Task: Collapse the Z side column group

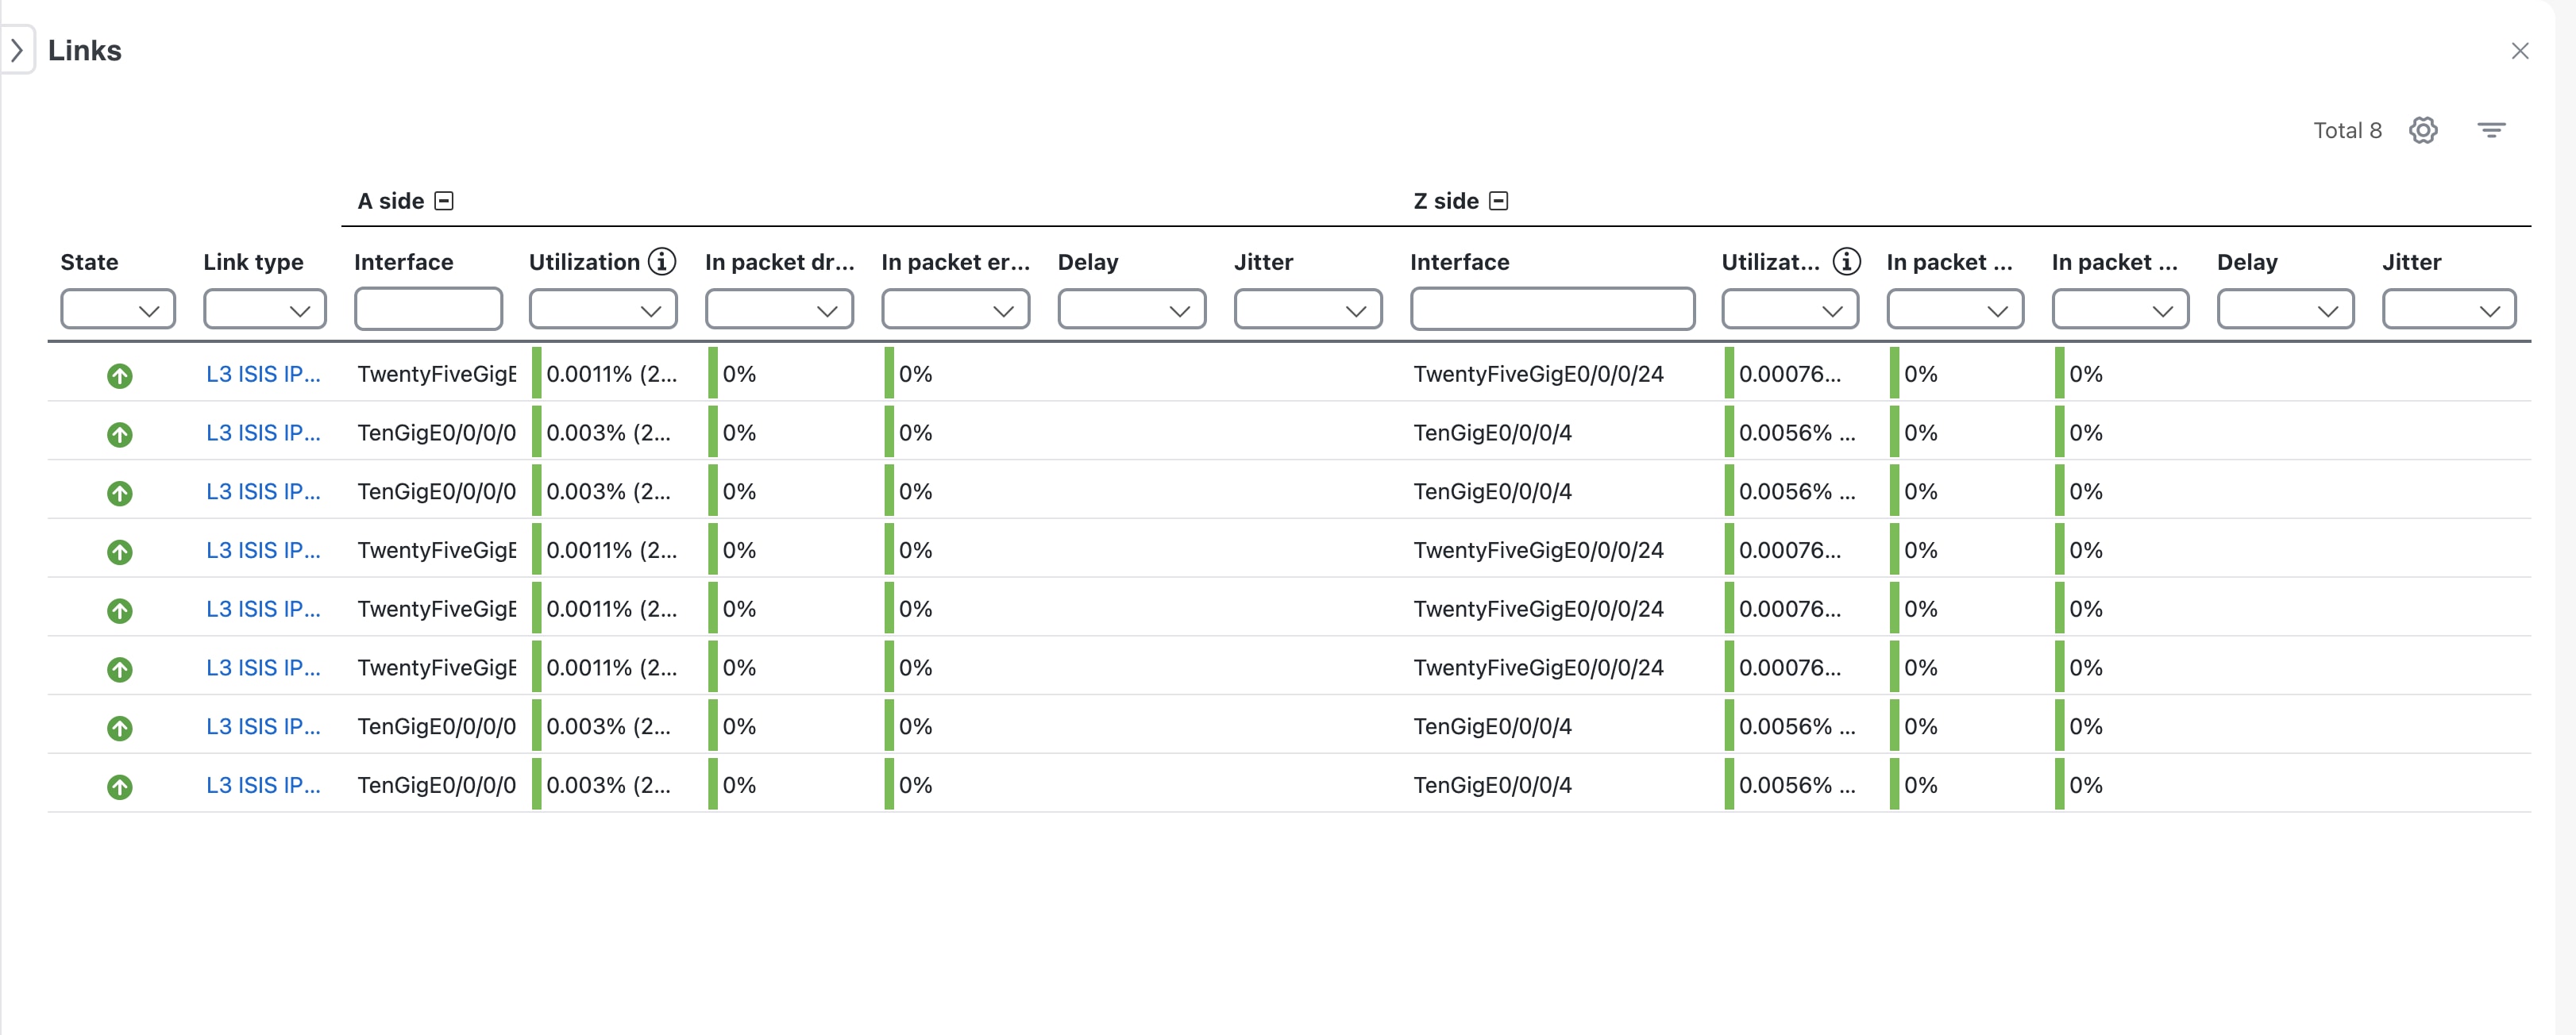Action: [1498, 201]
